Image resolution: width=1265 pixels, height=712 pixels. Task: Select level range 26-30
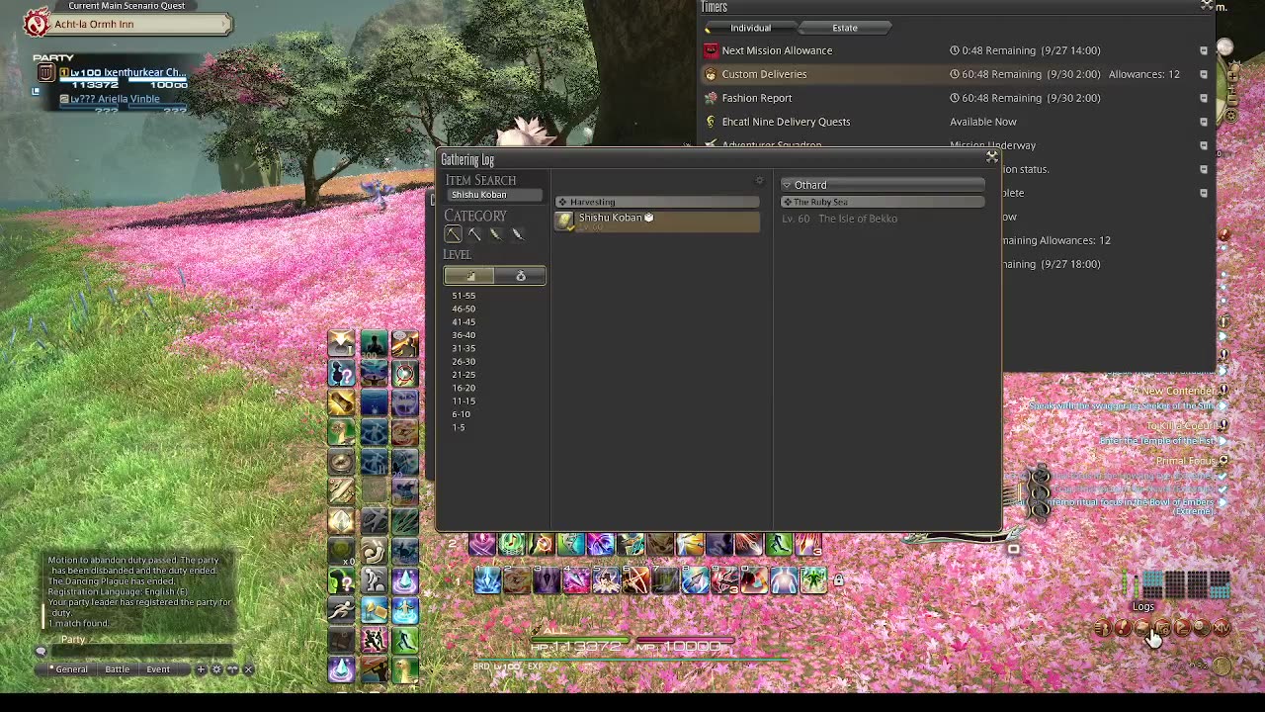pos(464,361)
